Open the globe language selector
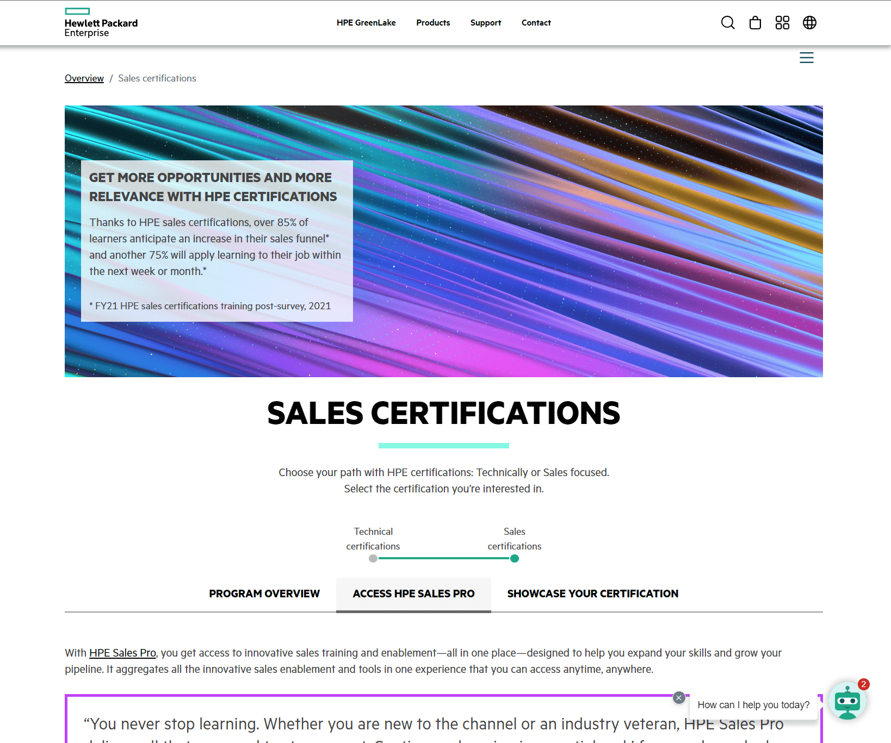This screenshot has height=743, width=891. [809, 23]
